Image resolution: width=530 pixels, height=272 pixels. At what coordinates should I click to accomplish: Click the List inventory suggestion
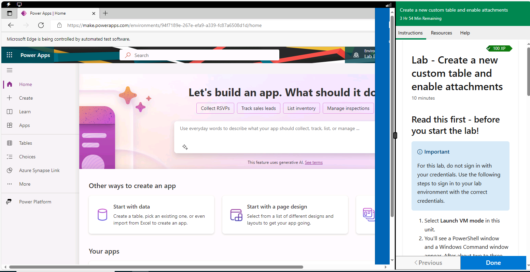pyautogui.click(x=302, y=108)
